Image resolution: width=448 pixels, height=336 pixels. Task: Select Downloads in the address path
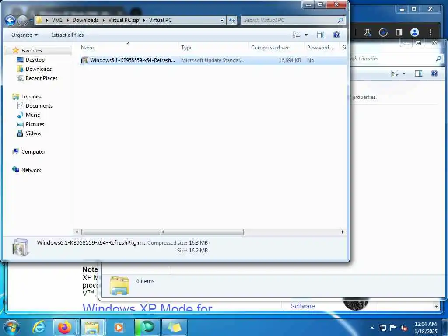click(85, 20)
